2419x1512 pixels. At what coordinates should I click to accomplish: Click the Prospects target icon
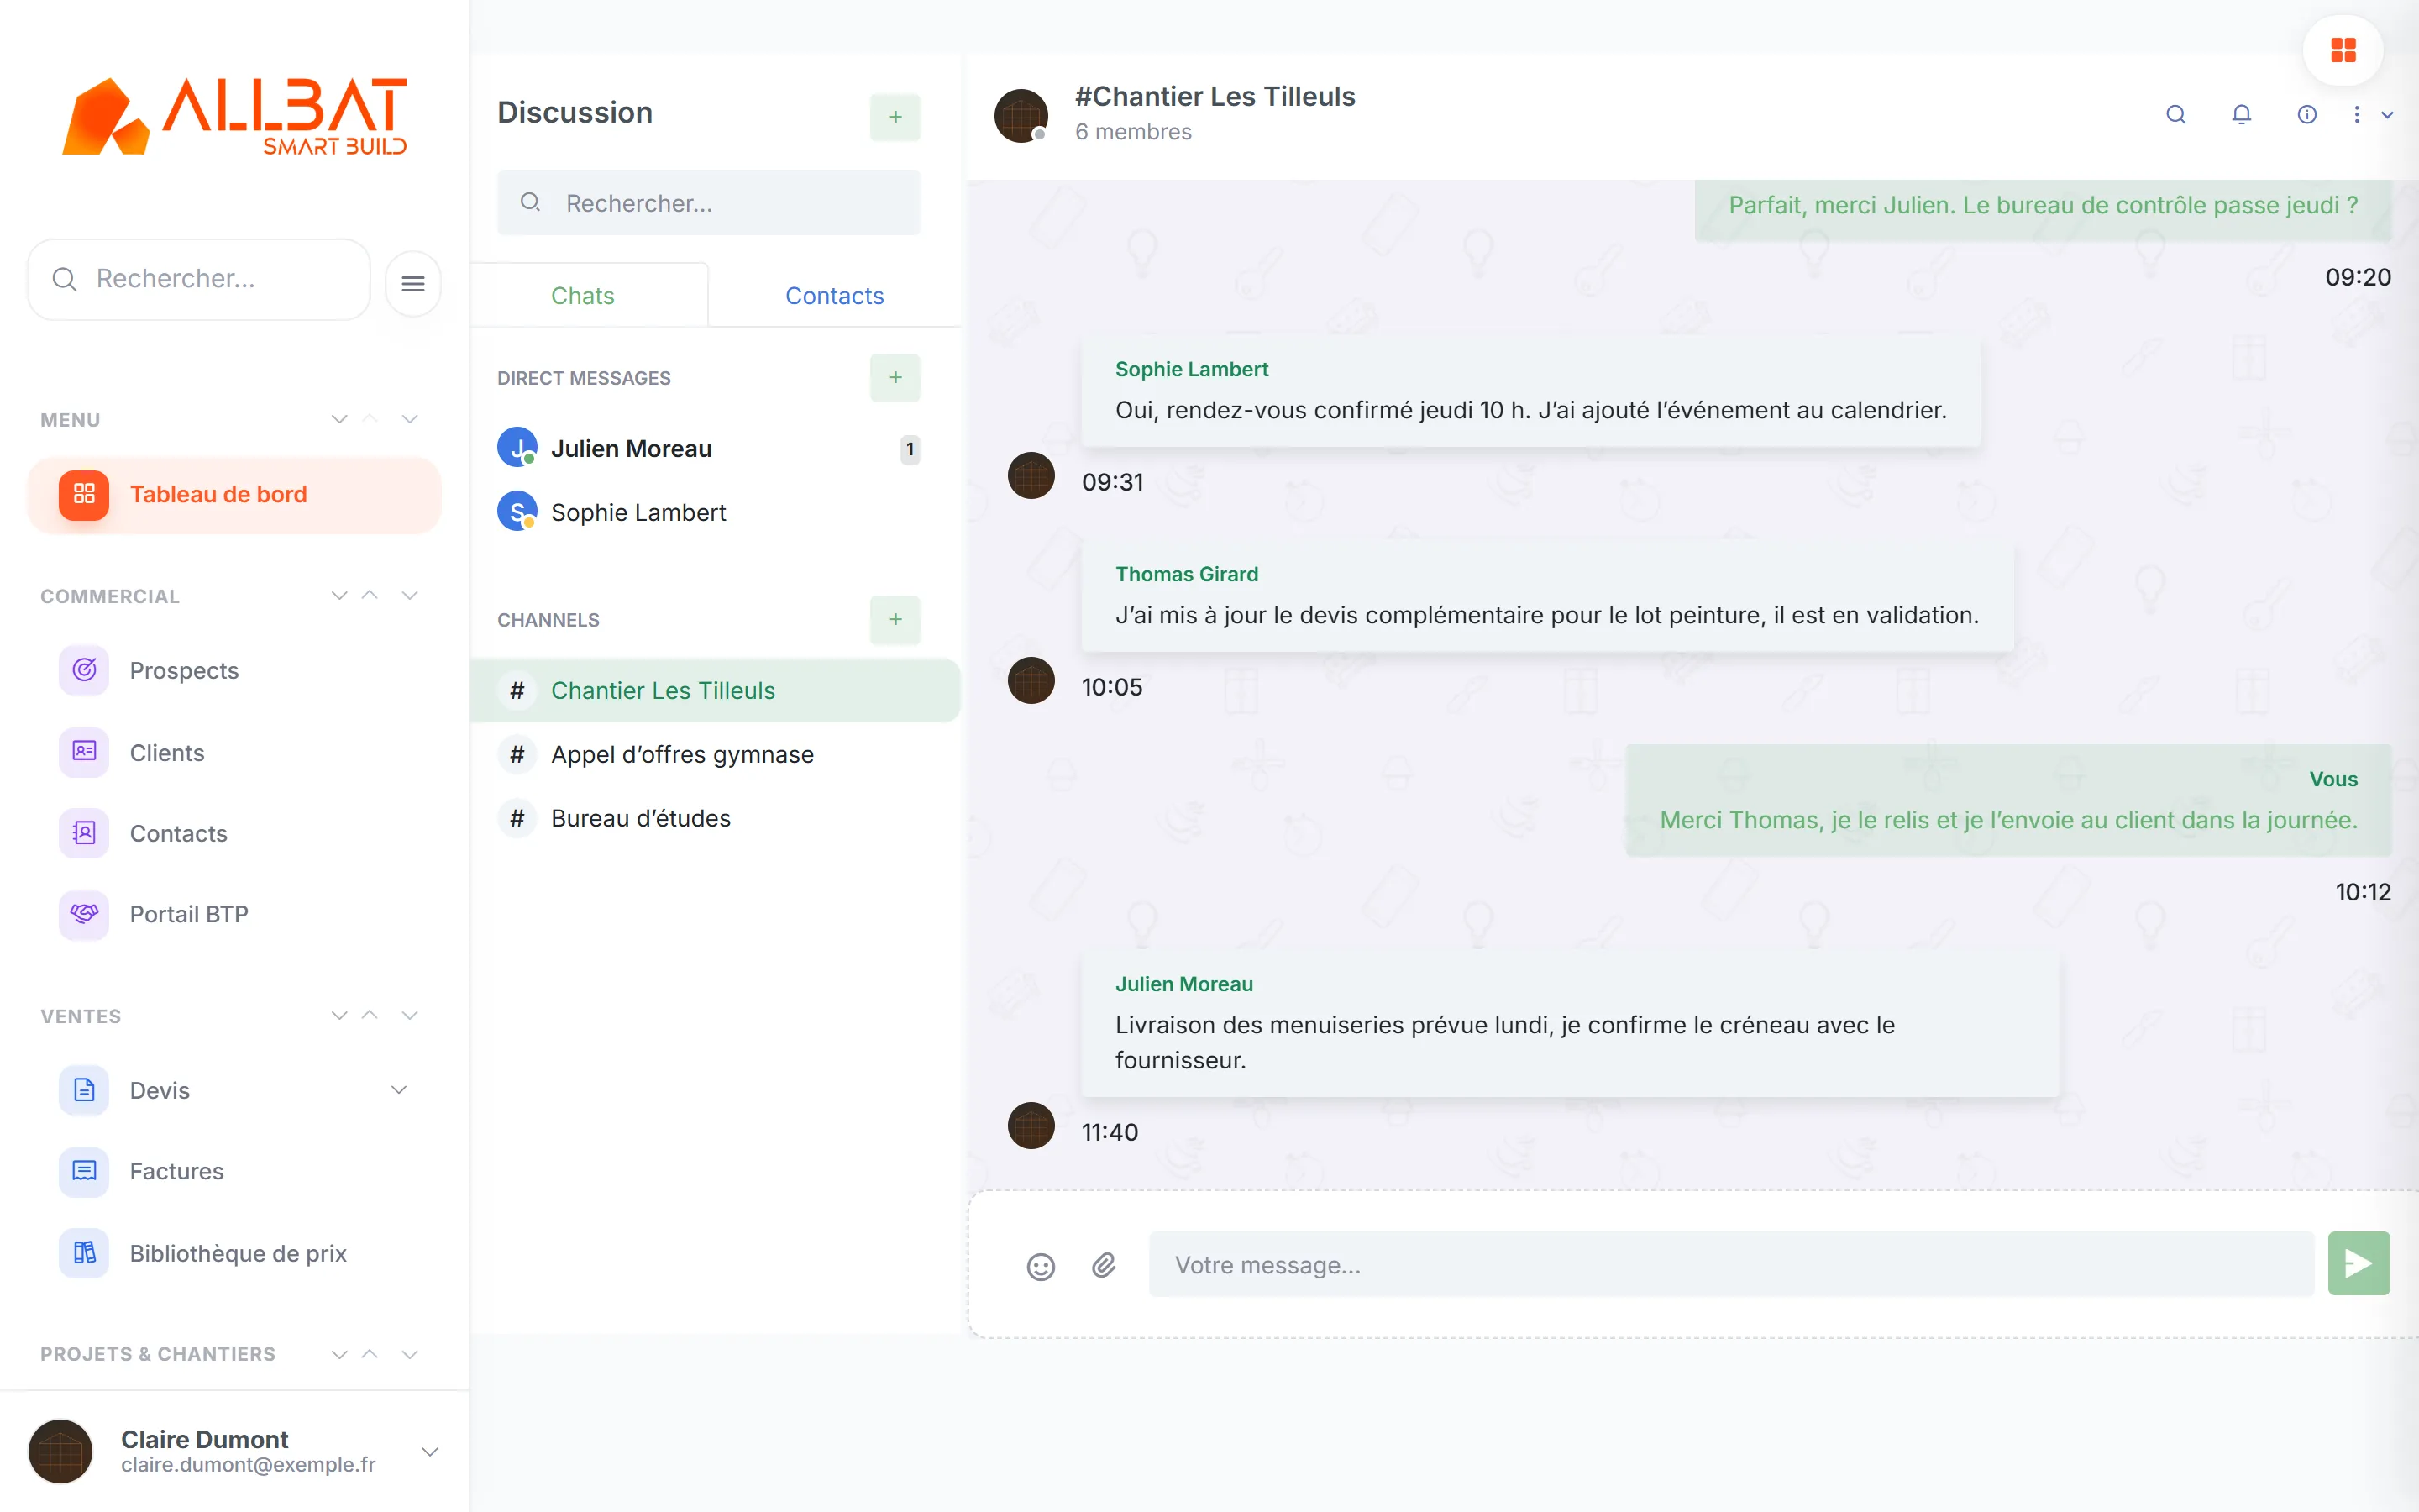coord(84,670)
